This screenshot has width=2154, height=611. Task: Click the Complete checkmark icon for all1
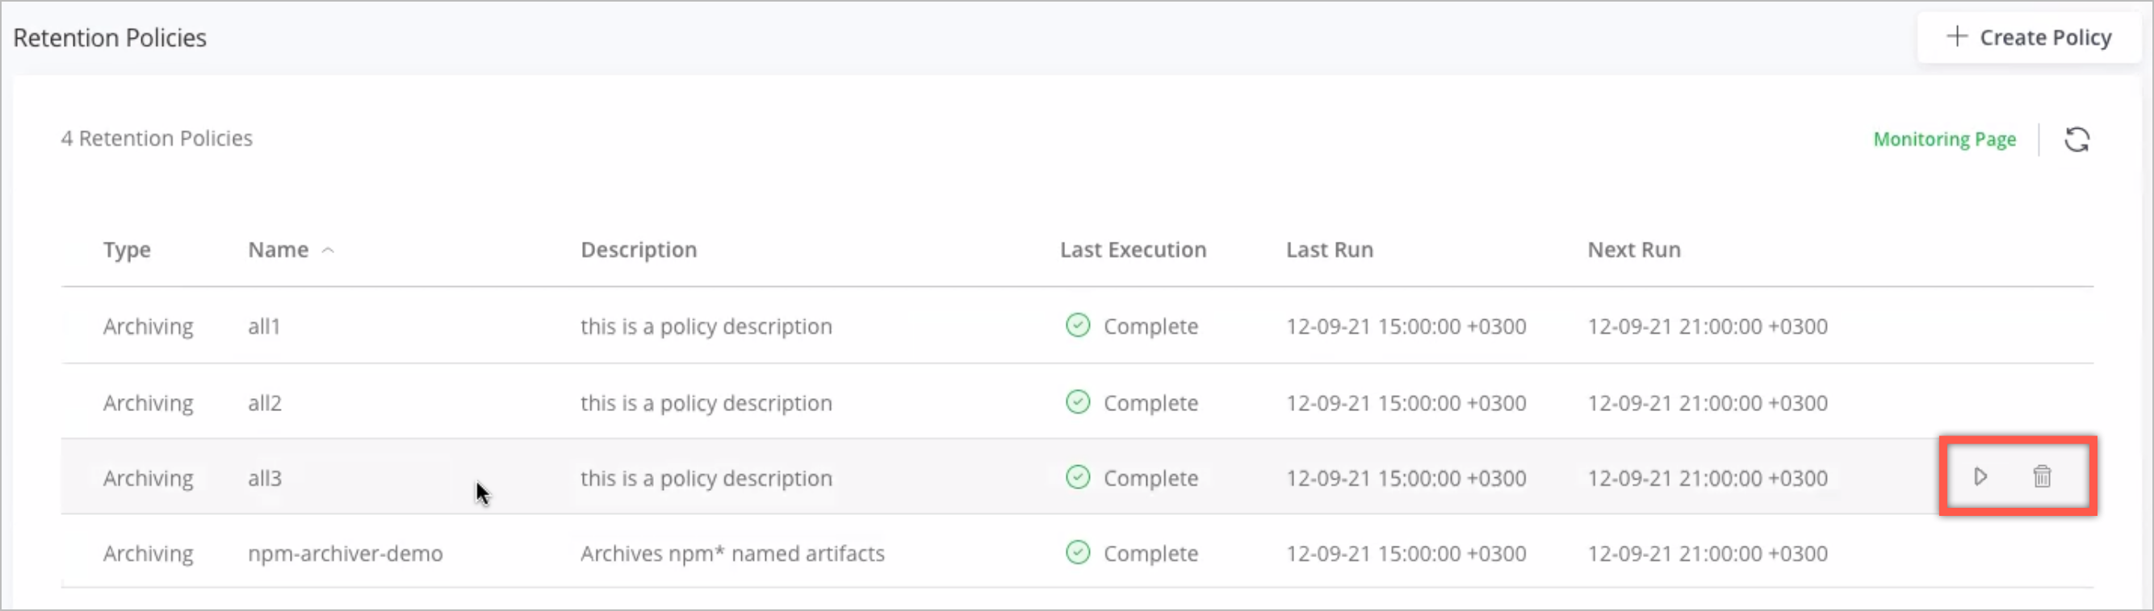[x=1078, y=326]
